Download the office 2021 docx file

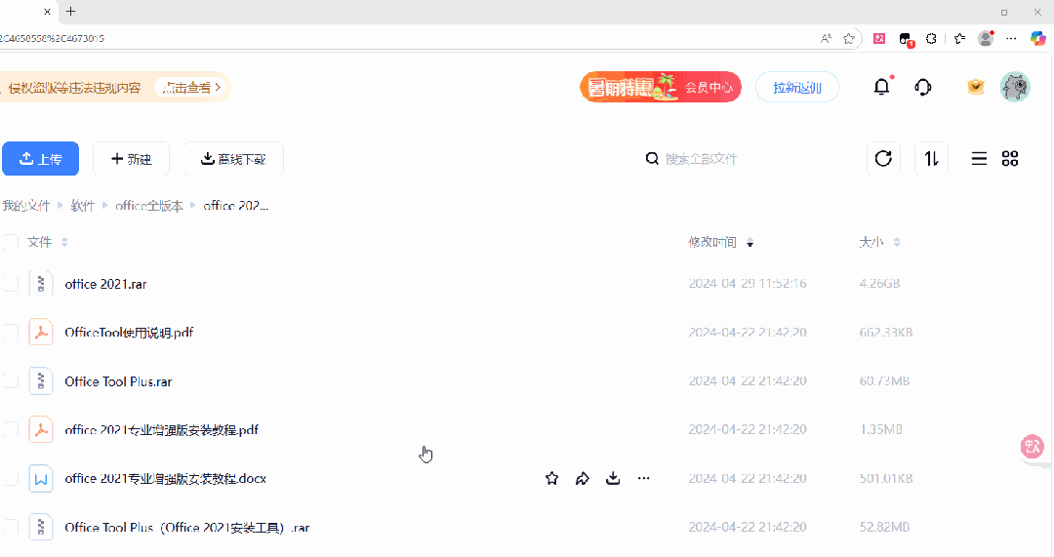[x=612, y=478]
